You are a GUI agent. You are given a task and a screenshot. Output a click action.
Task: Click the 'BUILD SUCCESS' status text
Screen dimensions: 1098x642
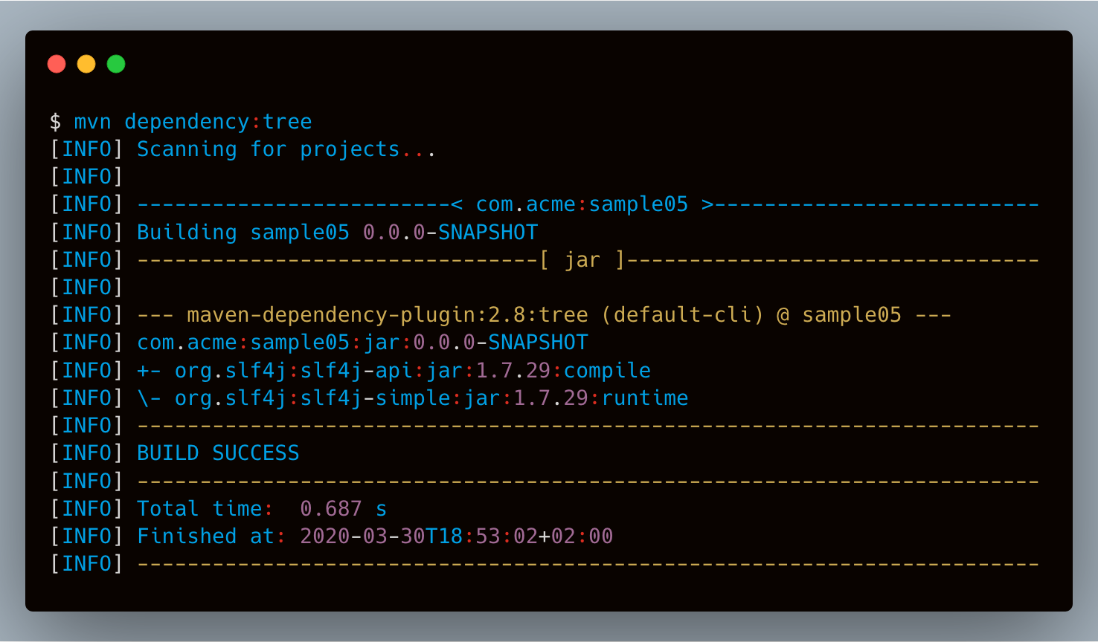point(218,453)
